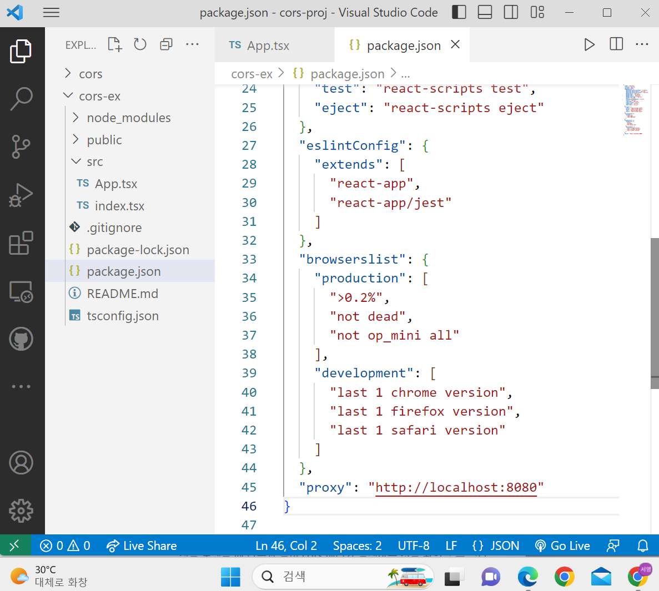The image size is (659, 591).
Task: Open README.md file
Action: (x=130, y=293)
